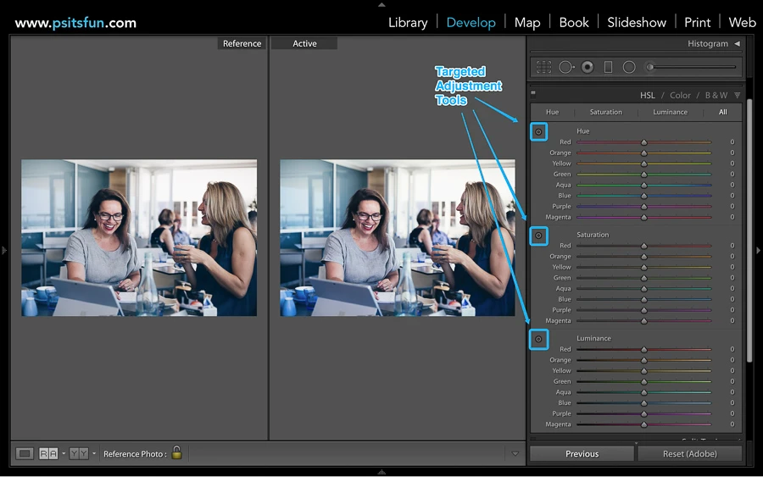The width and height of the screenshot is (763, 477).
Task: Activate the Saturation targeted adjustment tool
Action: (x=538, y=236)
